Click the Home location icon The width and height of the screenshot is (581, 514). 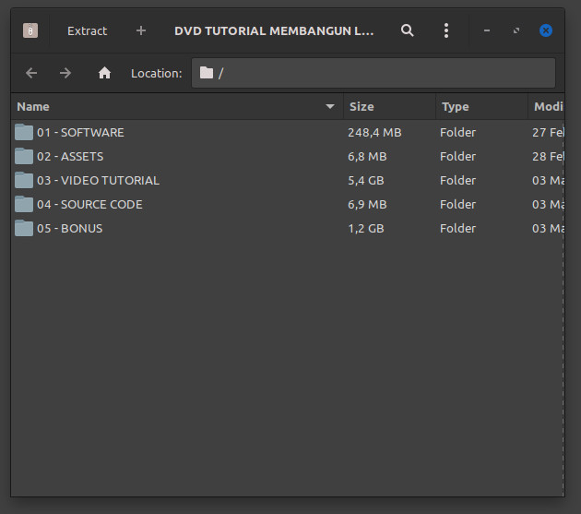pos(104,73)
